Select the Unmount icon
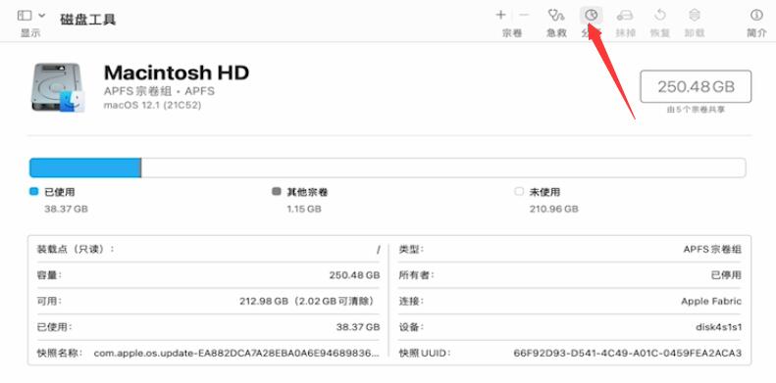Viewport: 776px width, 383px height. (695, 16)
